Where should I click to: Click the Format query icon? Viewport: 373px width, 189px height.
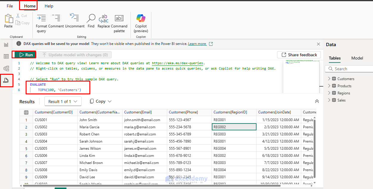[41, 18]
